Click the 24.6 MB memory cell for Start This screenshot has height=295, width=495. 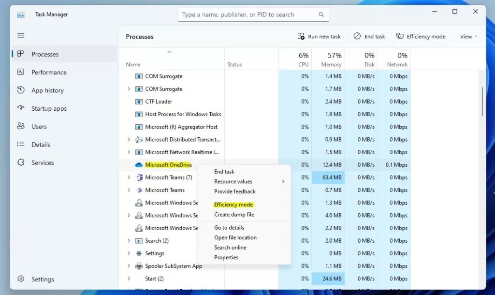point(328,279)
